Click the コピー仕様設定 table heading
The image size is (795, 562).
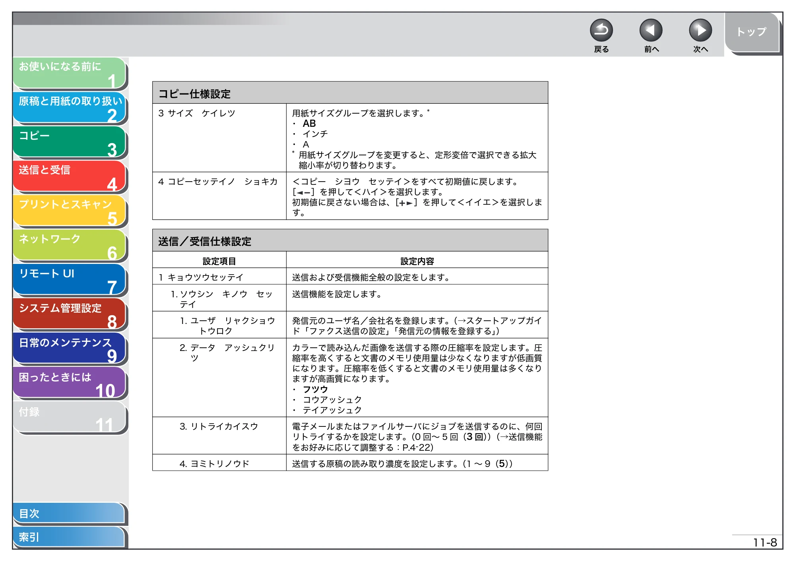[350, 93]
